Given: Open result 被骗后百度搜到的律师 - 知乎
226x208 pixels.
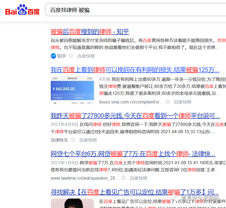Looking at the screenshot, I should [x=90, y=32].
